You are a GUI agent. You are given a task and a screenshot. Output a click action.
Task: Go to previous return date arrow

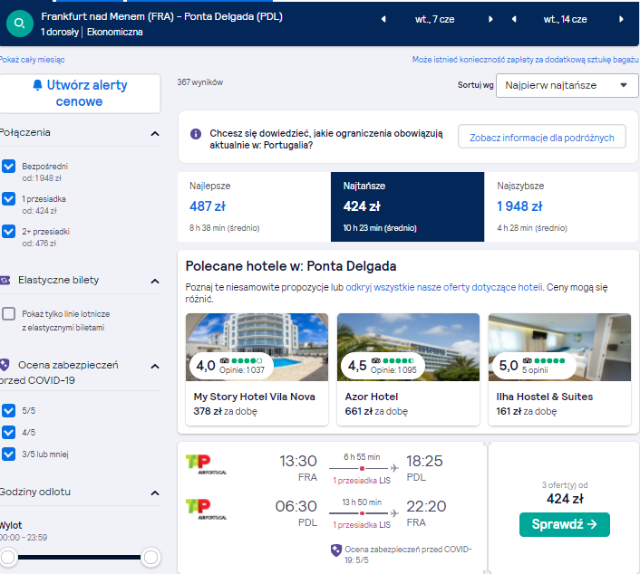[x=514, y=19]
